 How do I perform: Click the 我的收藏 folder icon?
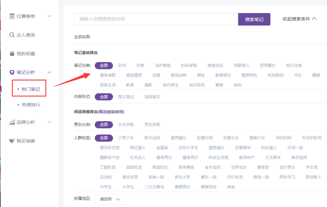pyautogui.click(x=12, y=54)
